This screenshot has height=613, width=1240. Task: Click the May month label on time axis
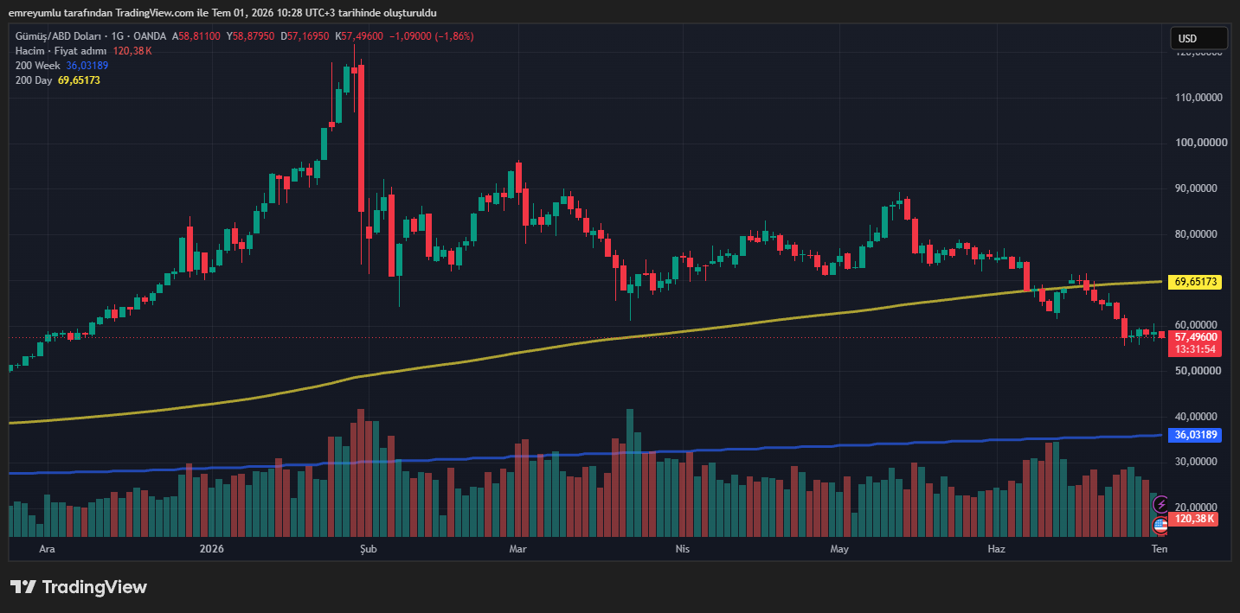coord(839,549)
